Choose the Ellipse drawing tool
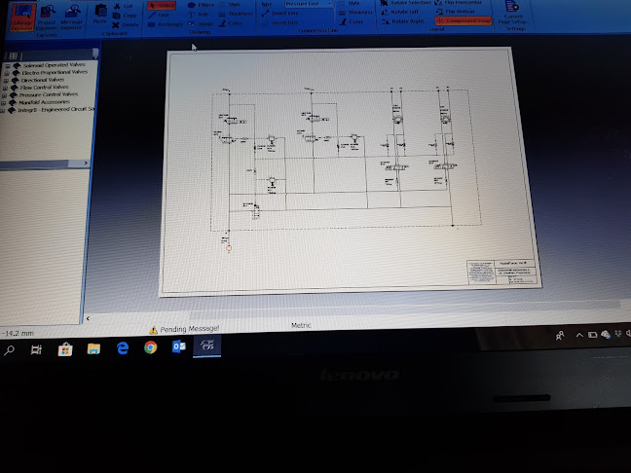Viewport: 631px width, 473px height. click(x=201, y=5)
